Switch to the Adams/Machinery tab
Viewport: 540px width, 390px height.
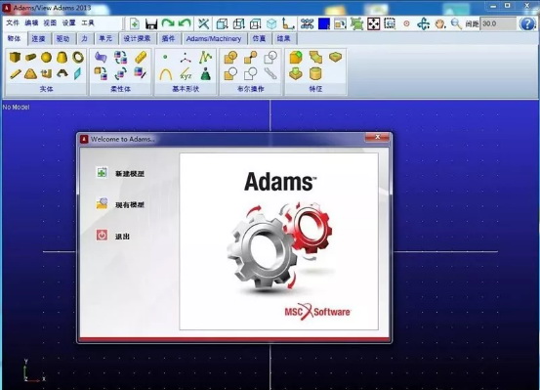click(x=214, y=39)
